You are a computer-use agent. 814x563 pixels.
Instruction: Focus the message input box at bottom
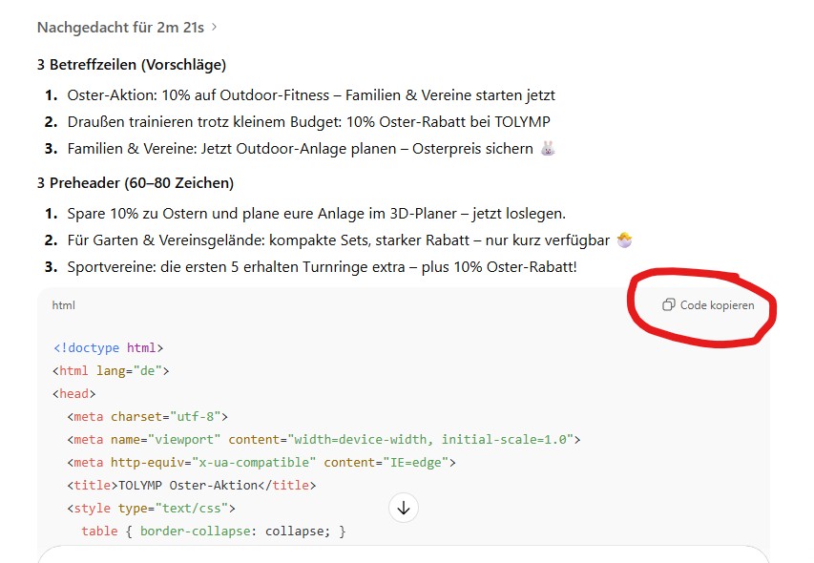coord(404,554)
